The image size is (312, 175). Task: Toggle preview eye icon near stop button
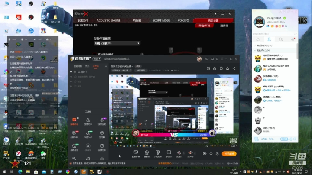(211, 154)
